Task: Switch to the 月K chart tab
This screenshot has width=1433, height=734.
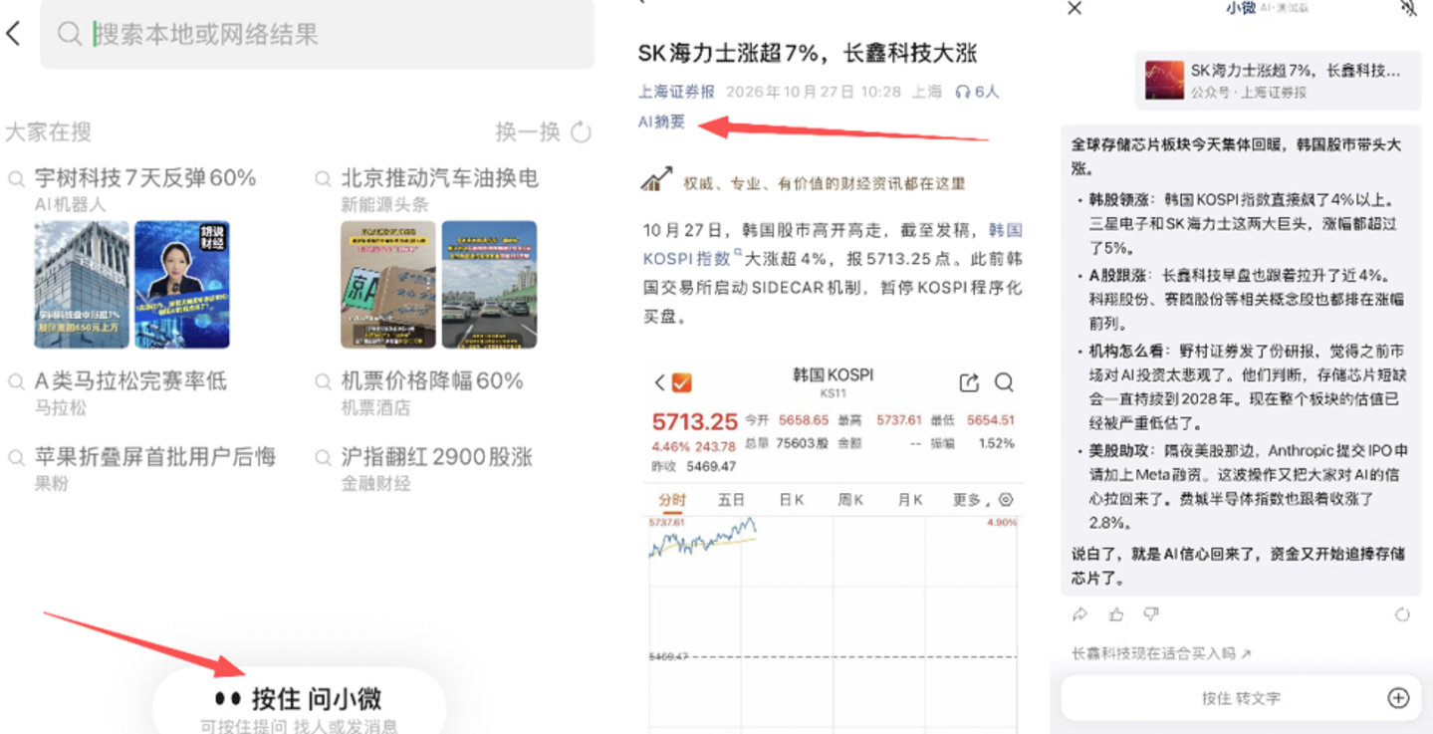Action: [x=910, y=500]
